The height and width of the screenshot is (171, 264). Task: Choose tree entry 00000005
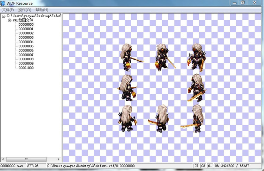coord(26,46)
